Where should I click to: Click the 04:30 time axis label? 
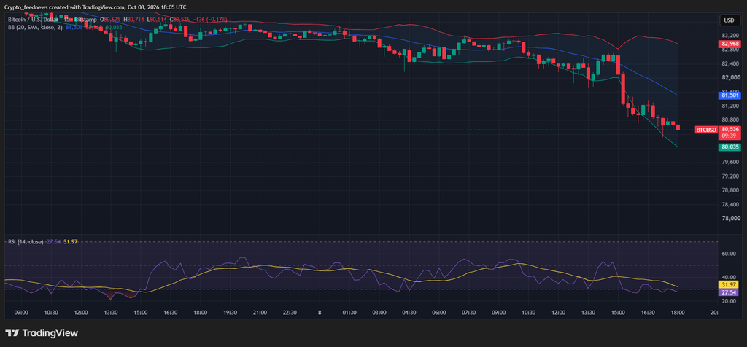click(409, 313)
